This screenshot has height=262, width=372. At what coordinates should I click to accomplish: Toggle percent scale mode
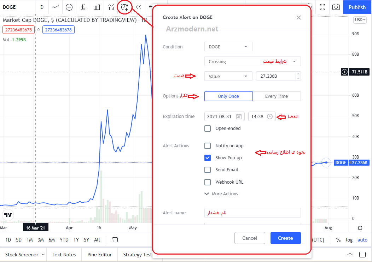338,240
